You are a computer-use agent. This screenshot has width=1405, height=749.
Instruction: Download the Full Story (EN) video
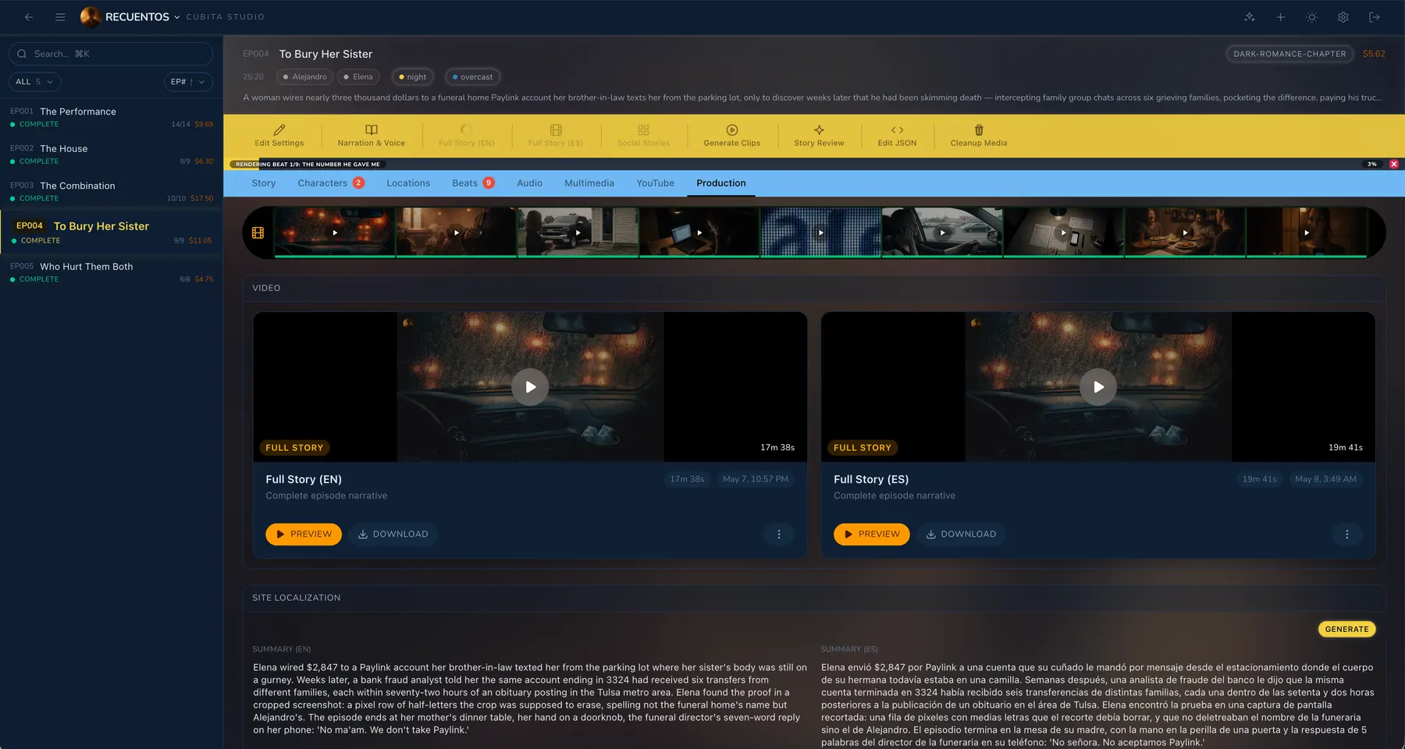pyautogui.click(x=393, y=534)
